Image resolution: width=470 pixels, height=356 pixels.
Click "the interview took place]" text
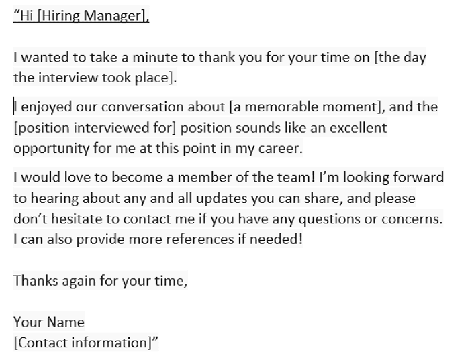(x=93, y=78)
